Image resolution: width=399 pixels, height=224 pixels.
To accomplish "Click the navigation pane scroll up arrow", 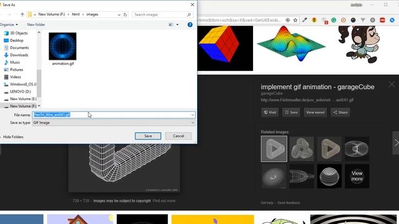I will click(x=39, y=32).
